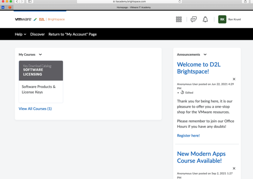
Task: Expand the Help menu dropdown
Action: click(20, 34)
